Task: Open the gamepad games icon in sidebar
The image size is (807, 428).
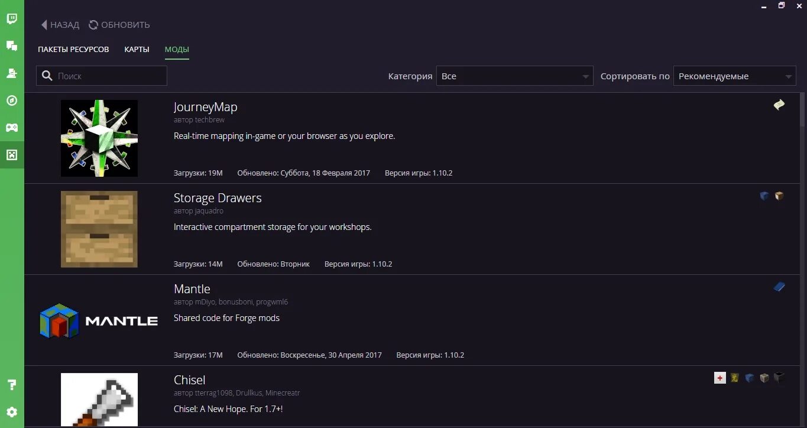Action: (x=12, y=127)
